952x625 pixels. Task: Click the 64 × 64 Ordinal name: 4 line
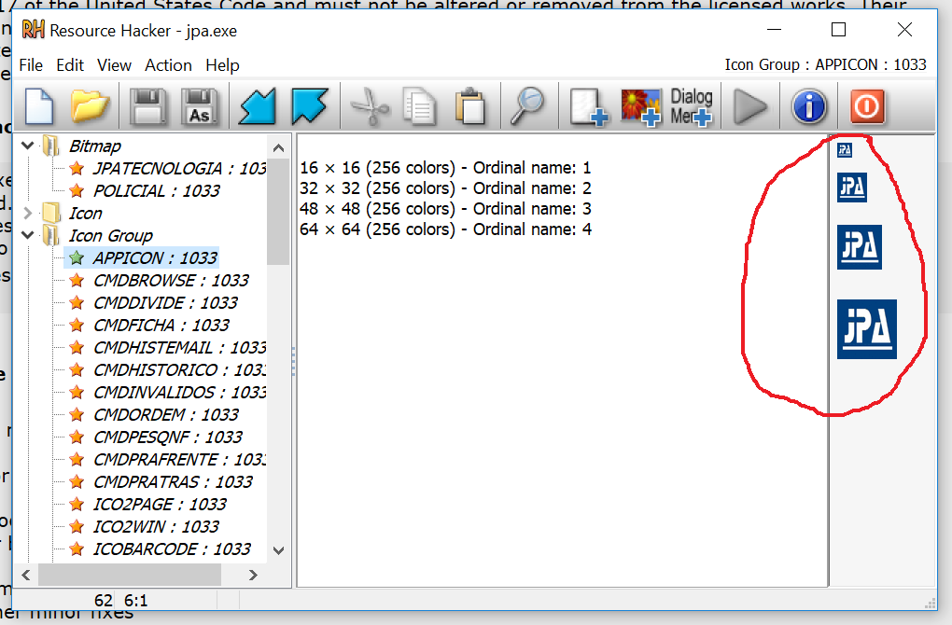pos(445,230)
